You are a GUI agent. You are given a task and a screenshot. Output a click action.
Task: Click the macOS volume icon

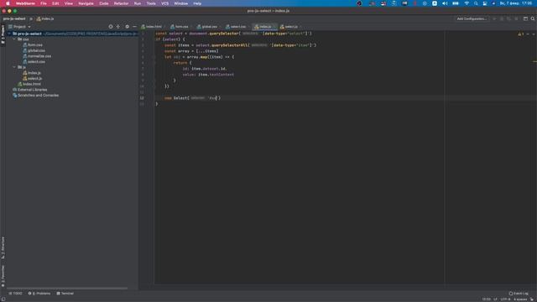coord(445,3)
